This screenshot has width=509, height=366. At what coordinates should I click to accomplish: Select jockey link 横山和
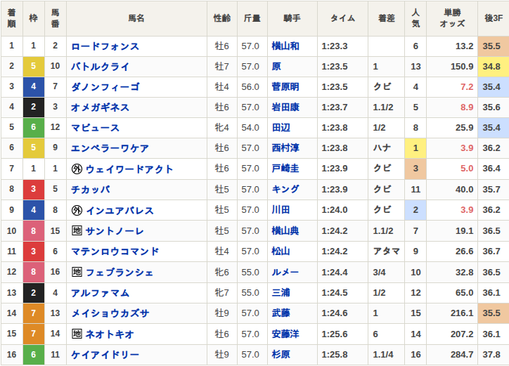(x=285, y=46)
